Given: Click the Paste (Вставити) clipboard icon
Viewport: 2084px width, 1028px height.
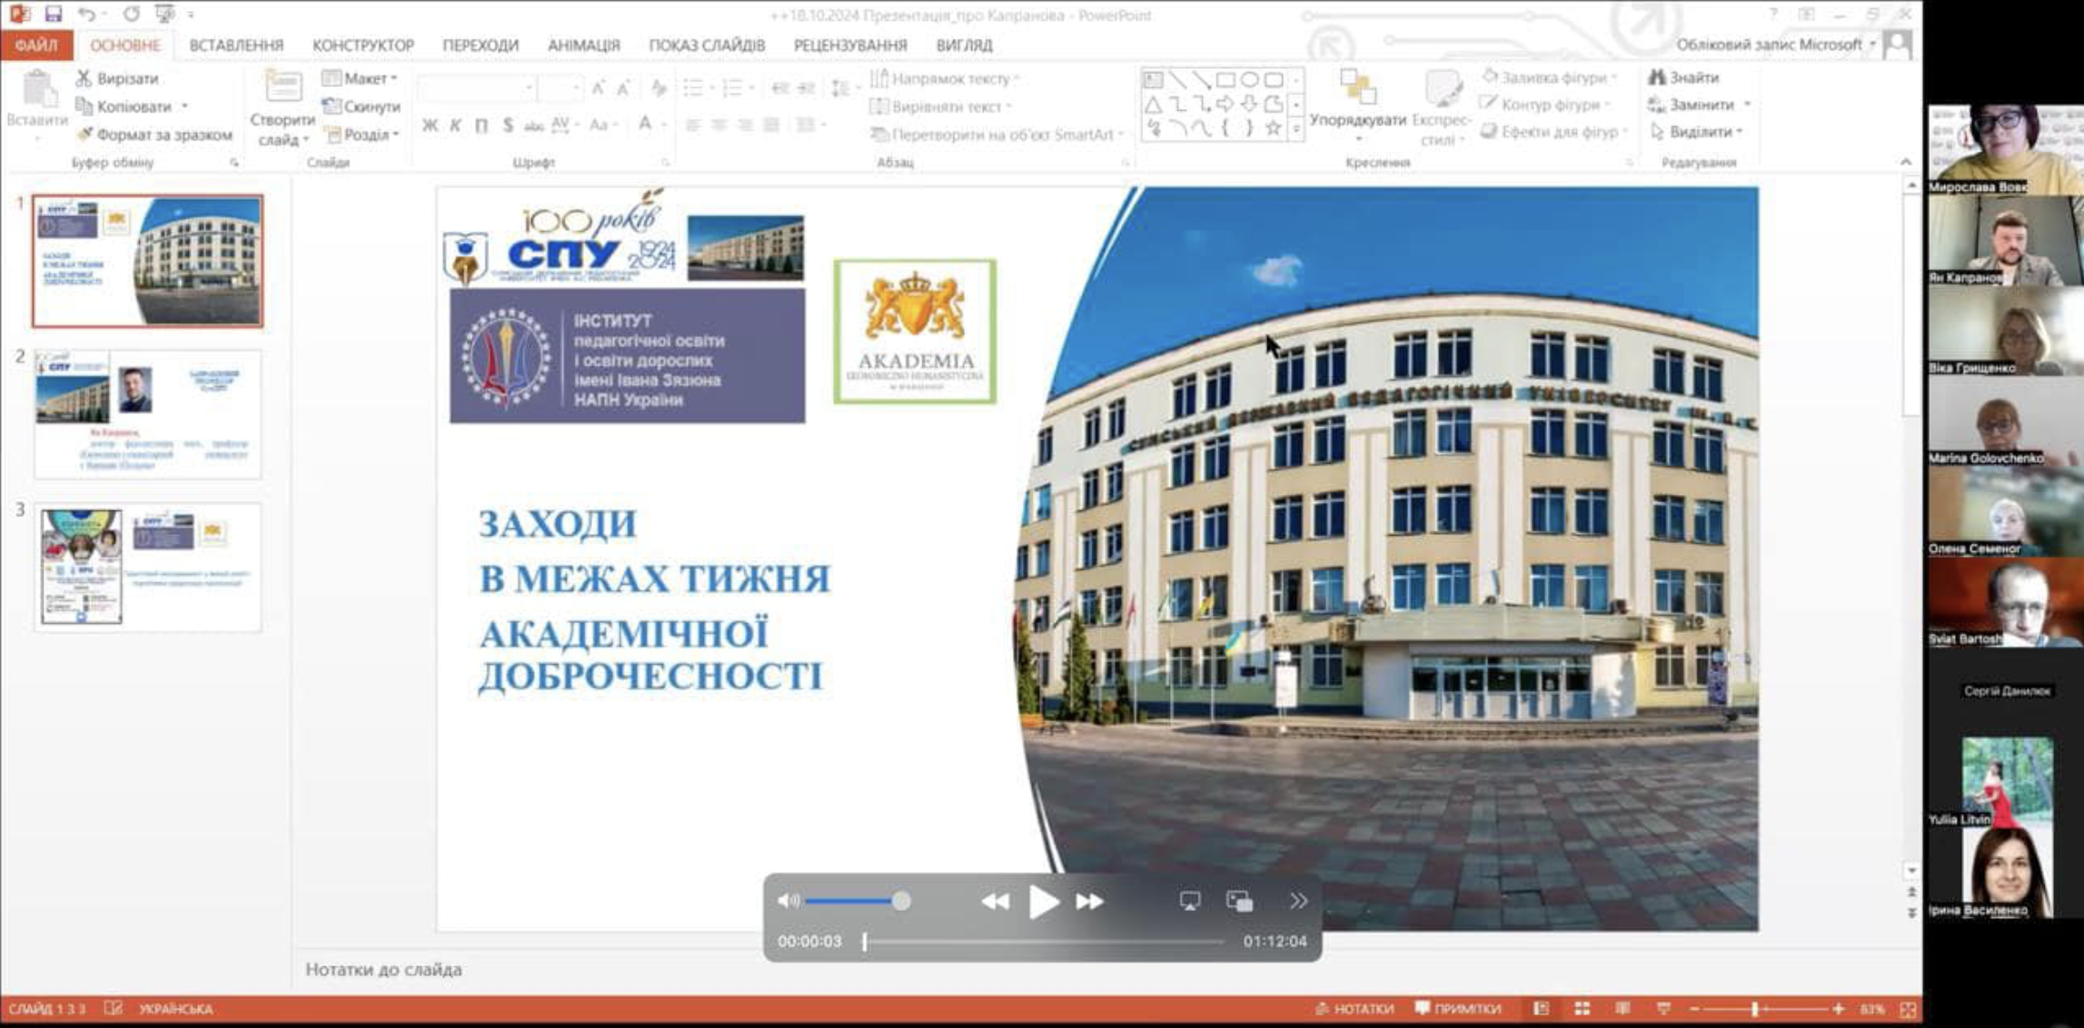Looking at the screenshot, I should click(38, 89).
